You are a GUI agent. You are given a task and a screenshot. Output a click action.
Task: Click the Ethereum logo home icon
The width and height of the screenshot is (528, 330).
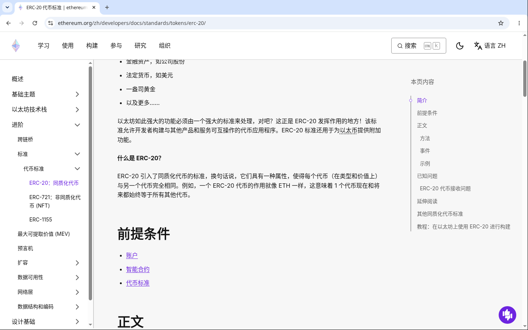(x=16, y=46)
